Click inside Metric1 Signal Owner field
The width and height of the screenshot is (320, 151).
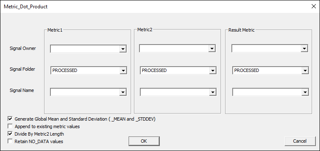[x=85, y=49]
